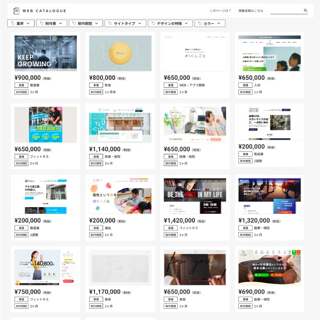320x320 pixels.
Task: Expand the サイトタイプ filter
Action: coord(125,23)
